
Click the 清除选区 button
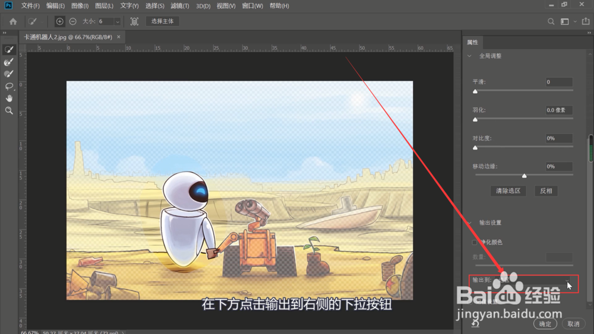coord(508,191)
